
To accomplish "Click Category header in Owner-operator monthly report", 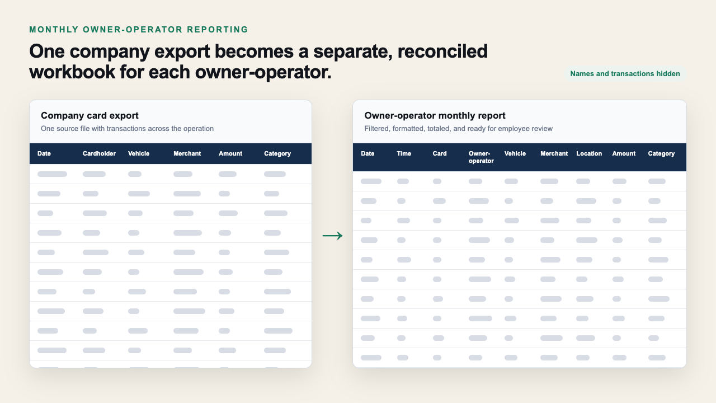I will 661,153.
